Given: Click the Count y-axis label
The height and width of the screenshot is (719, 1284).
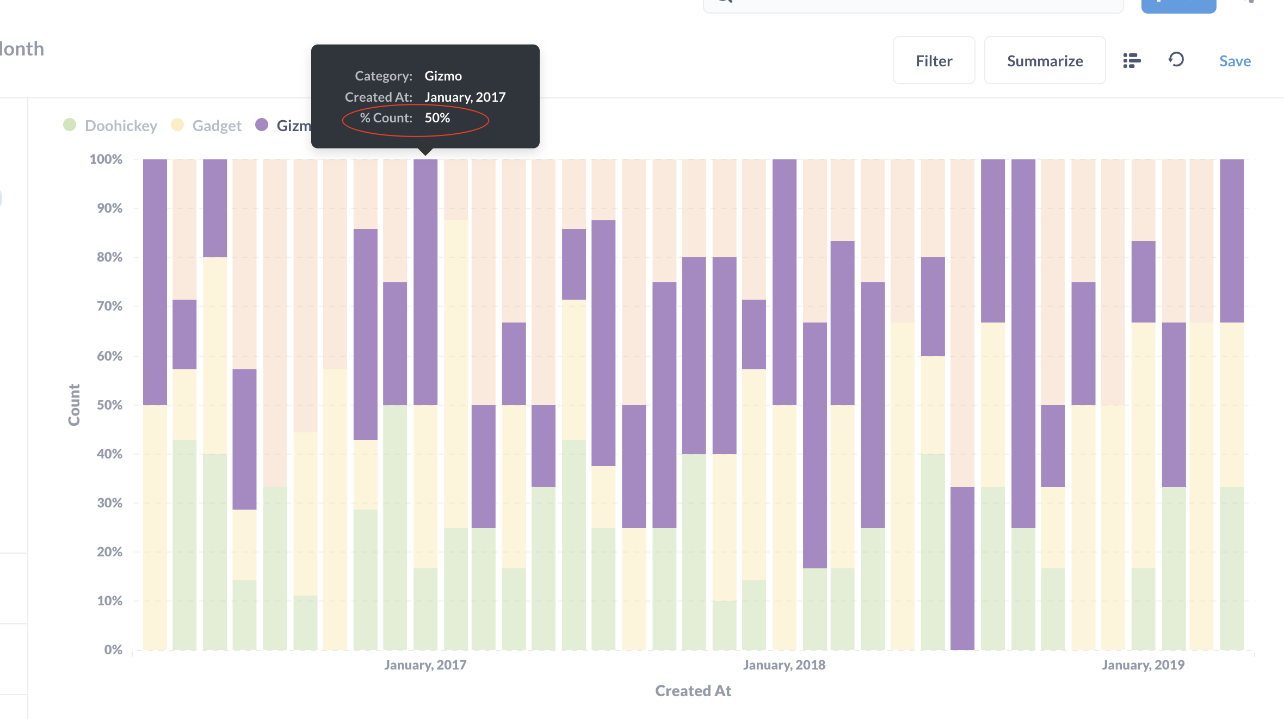Looking at the screenshot, I should click(x=75, y=405).
